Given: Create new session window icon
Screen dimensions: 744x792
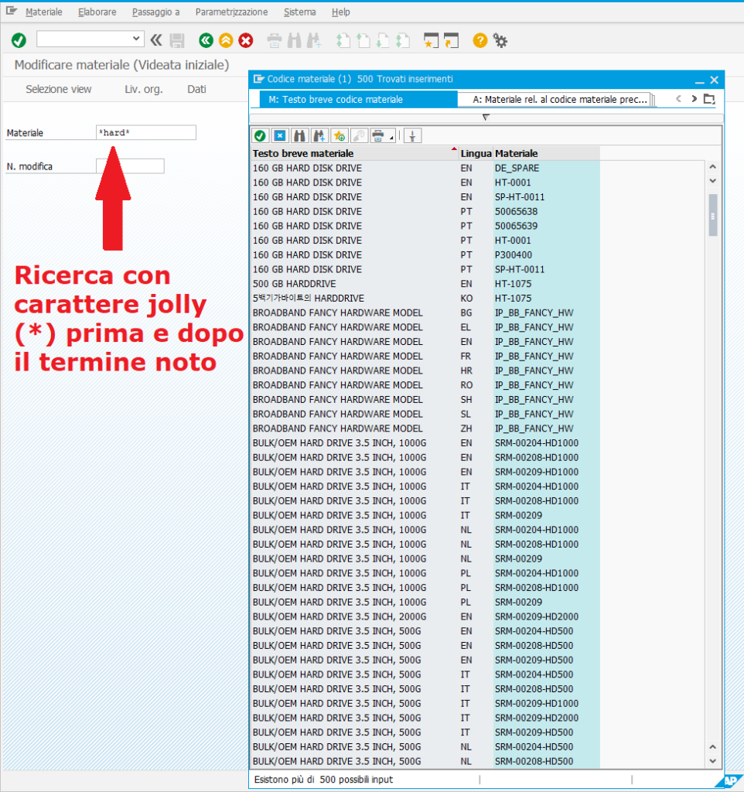Looking at the screenshot, I should (x=431, y=40).
